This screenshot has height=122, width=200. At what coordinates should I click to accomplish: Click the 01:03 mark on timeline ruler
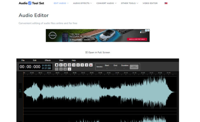pyautogui.click(x=109, y=73)
